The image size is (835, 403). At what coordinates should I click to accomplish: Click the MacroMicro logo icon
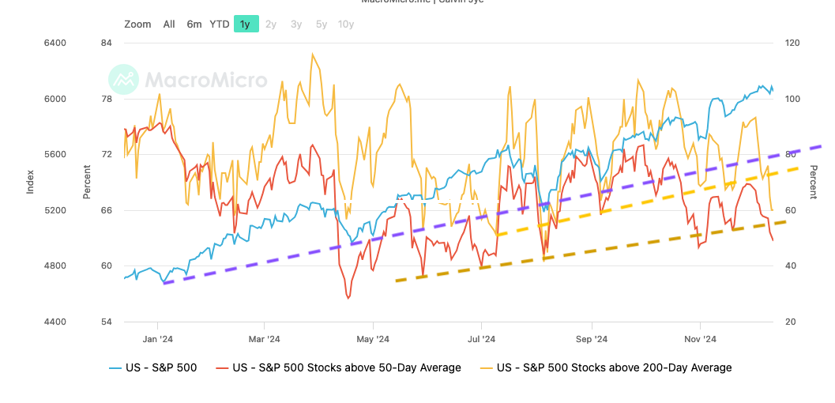click(123, 80)
